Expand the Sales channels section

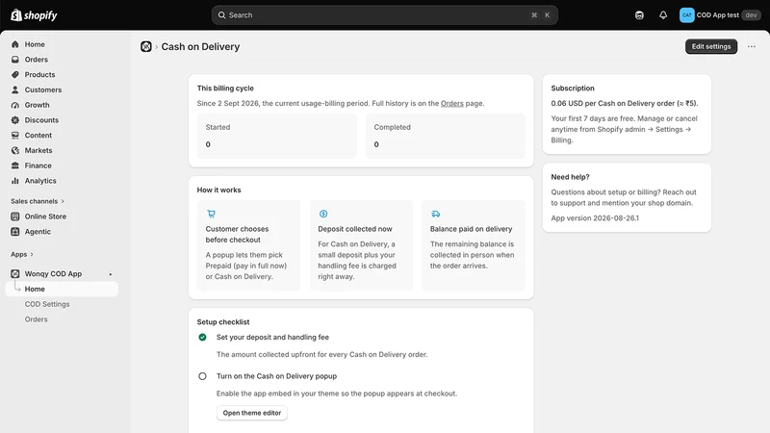[x=38, y=201]
